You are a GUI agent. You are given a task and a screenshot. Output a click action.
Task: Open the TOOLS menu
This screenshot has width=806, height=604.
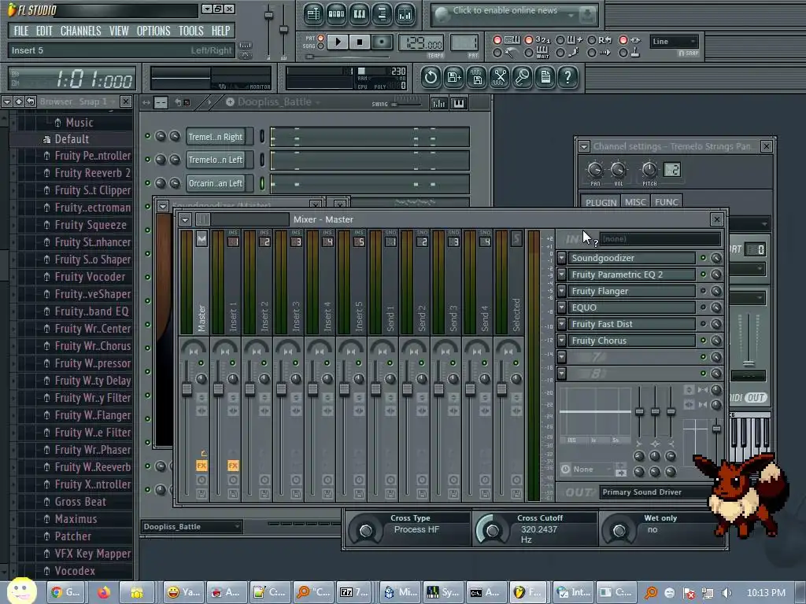[x=191, y=31]
